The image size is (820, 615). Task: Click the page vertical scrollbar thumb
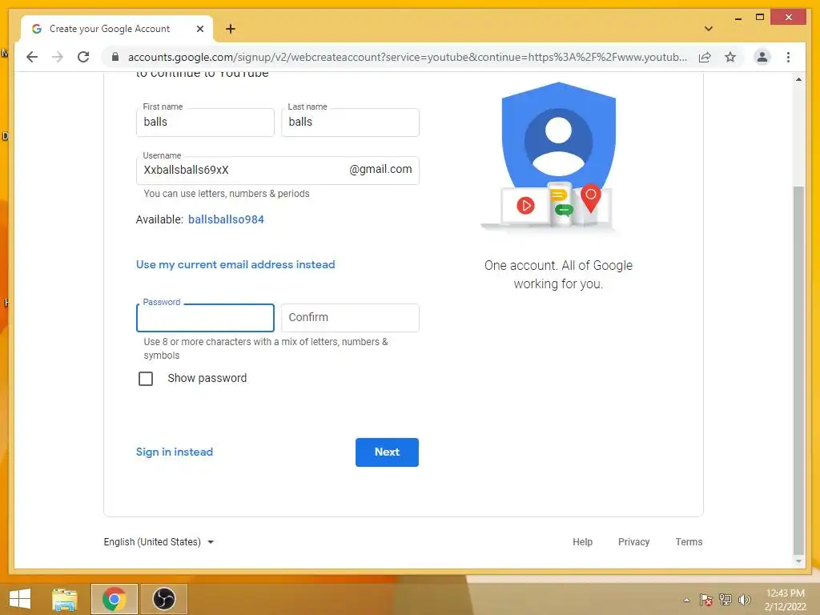(x=798, y=370)
